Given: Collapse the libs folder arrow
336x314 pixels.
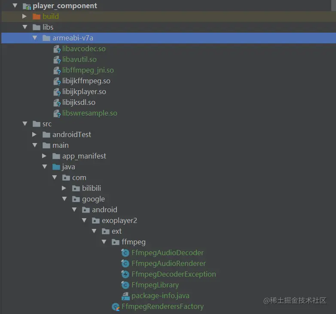Looking at the screenshot, I should click(x=25, y=27).
